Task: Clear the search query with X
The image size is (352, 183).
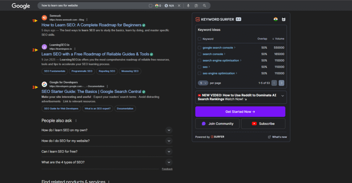Action: point(179,5)
